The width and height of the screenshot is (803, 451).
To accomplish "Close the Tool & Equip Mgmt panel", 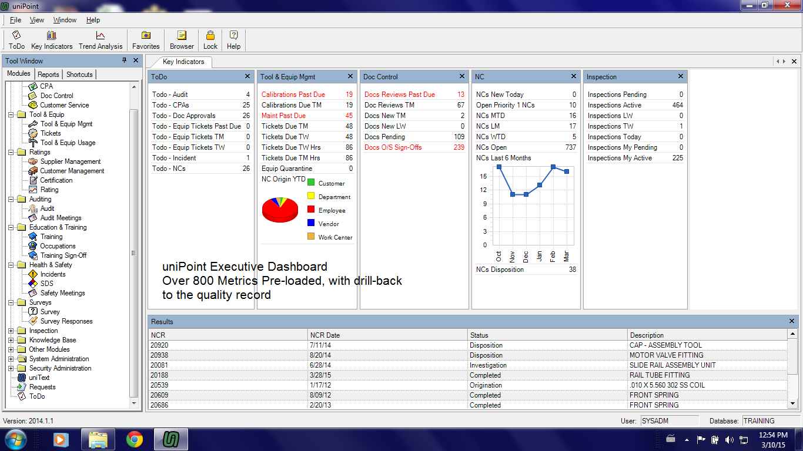I will click(x=350, y=76).
